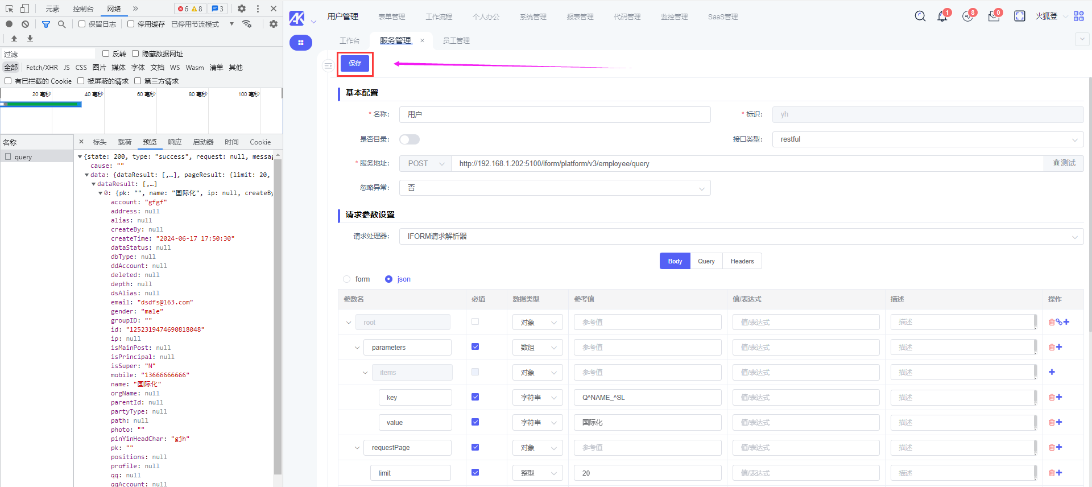1092x487 pixels.
Task: Click the delete icon in key row
Action: pyautogui.click(x=1052, y=397)
